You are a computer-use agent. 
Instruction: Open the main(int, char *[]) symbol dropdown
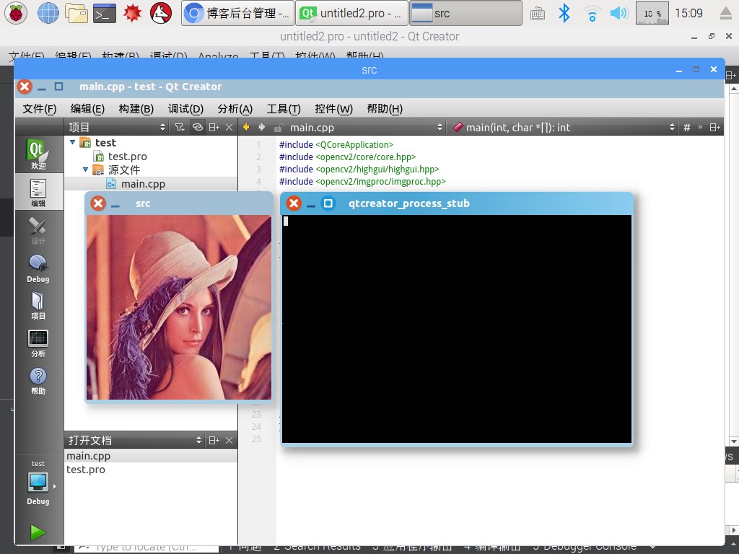564,127
